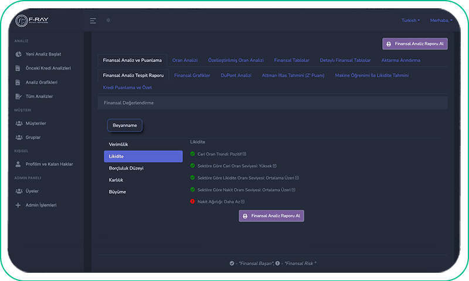Viewport: 469px width, 281px height.
Task: Open the Turkish language dropdown
Action: click(x=410, y=20)
